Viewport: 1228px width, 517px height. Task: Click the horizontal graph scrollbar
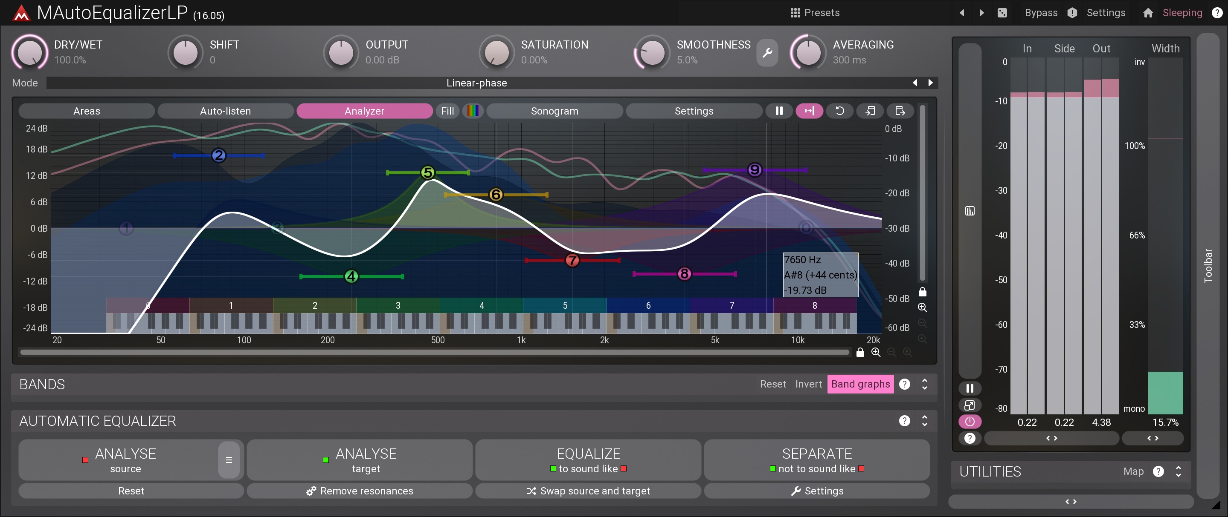[435, 352]
